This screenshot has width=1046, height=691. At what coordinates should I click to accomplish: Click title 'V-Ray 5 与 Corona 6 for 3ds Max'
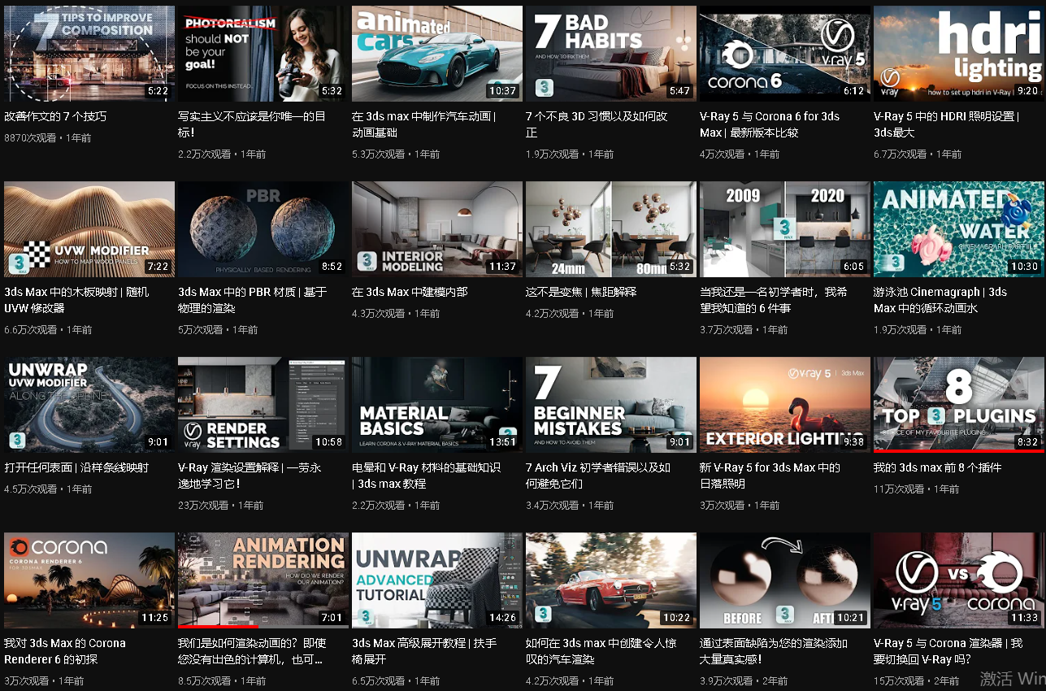point(770,124)
